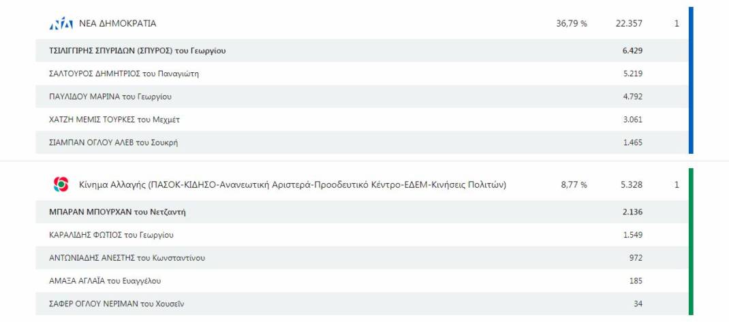Select candidate ΜΠΑΡΑΝ ΜΠΟΥΡΧΑΝ row
Viewport: 729px width, 322px height.
tap(362, 212)
